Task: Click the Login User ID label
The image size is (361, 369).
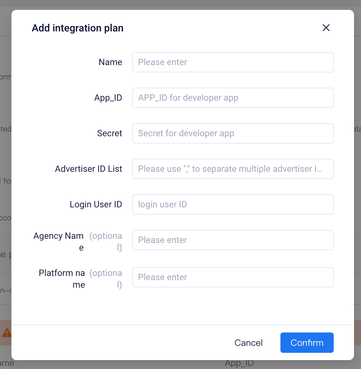Action: click(96, 205)
